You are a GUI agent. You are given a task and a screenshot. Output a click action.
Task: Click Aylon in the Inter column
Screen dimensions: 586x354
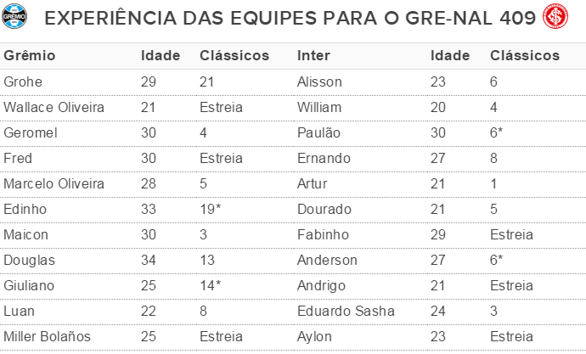tap(314, 336)
